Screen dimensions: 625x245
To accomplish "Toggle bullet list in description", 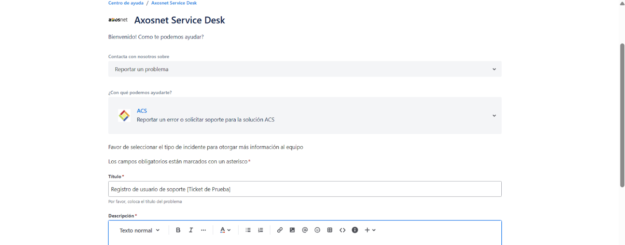I will pyautogui.click(x=248, y=230).
